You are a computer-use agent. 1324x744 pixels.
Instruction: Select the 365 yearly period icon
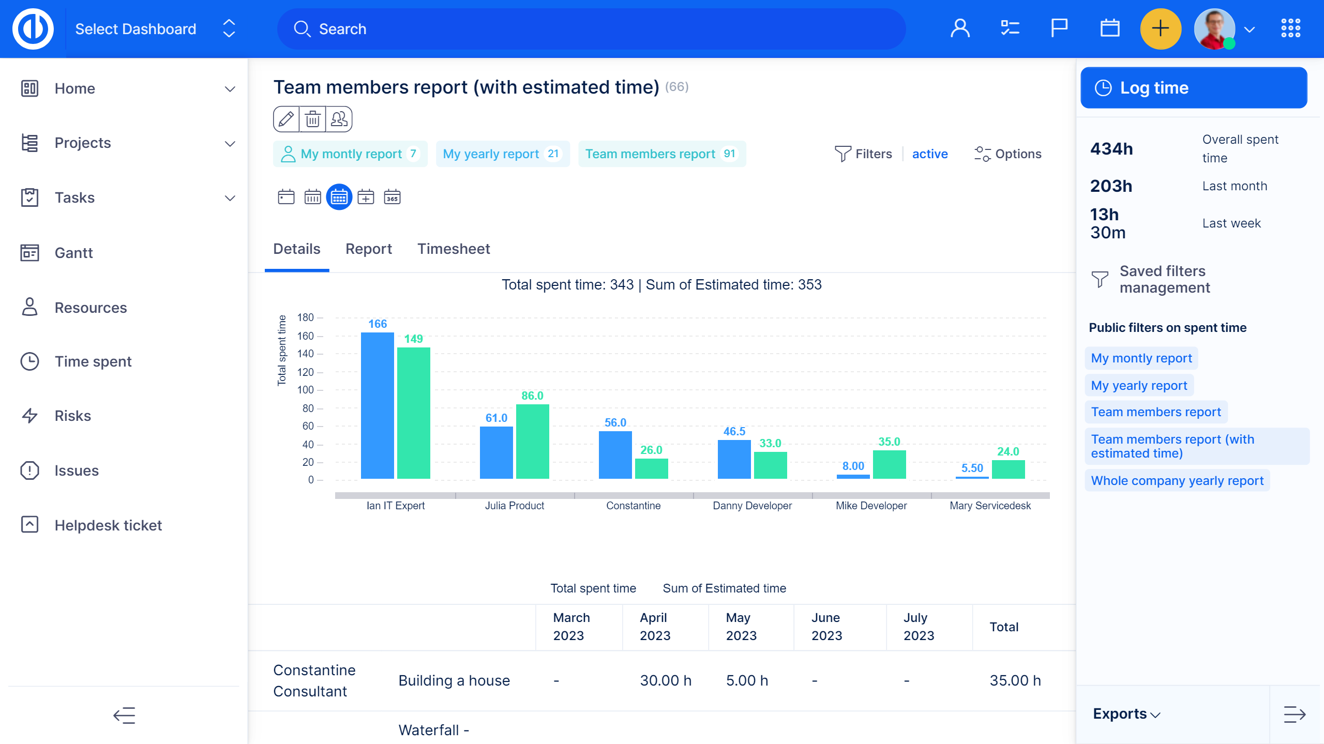(392, 197)
